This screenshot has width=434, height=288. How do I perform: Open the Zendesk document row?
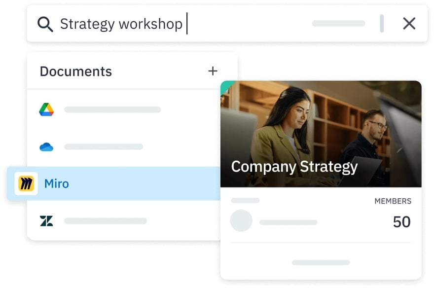point(106,221)
